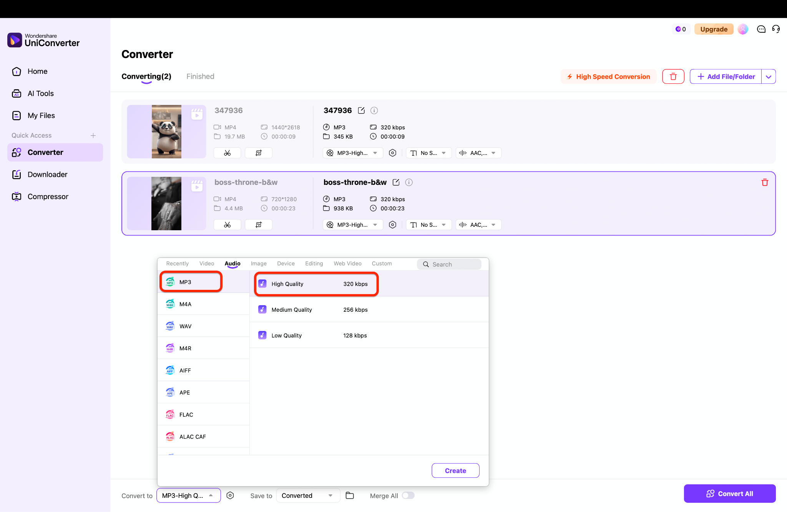Enable High Speed Conversion

pyautogui.click(x=609, y=76)
